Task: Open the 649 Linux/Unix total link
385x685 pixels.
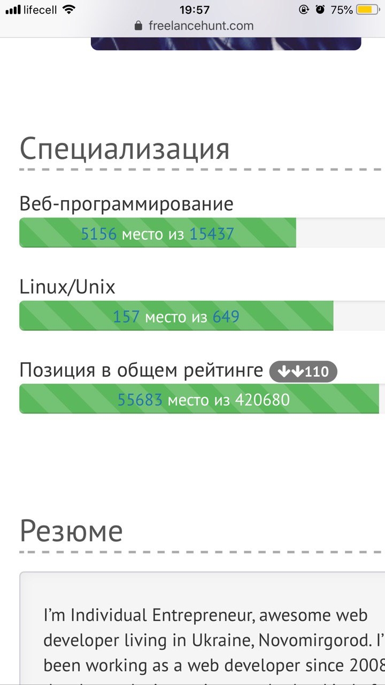Action: [226, 317]
